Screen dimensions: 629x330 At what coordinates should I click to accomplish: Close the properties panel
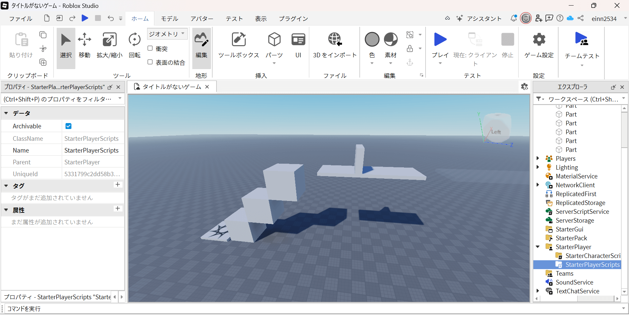pos(118,87)
